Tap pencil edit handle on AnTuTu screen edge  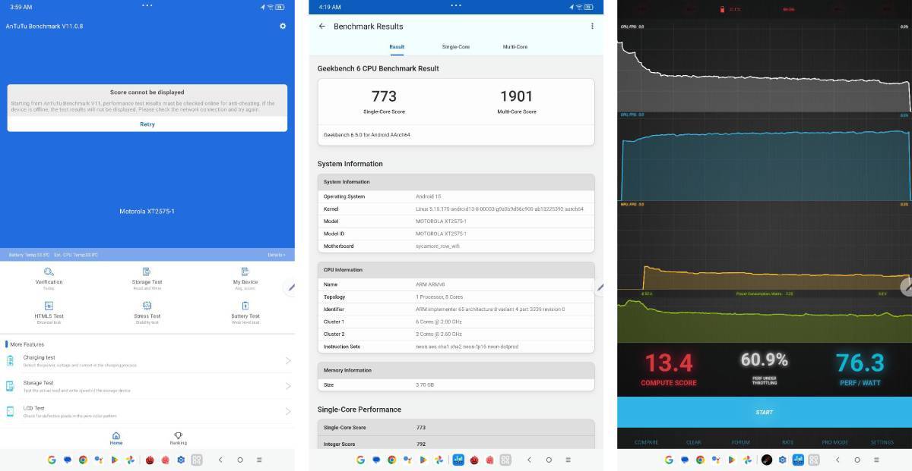pos(290,287)
